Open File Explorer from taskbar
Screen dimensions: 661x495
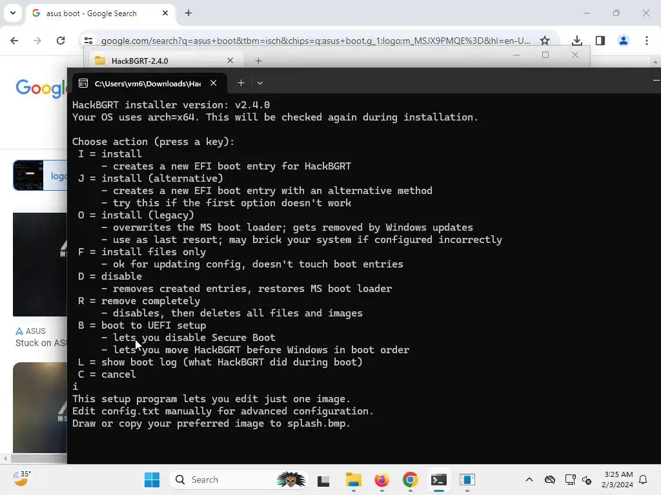pyautogui.click(x=353, y=480)
